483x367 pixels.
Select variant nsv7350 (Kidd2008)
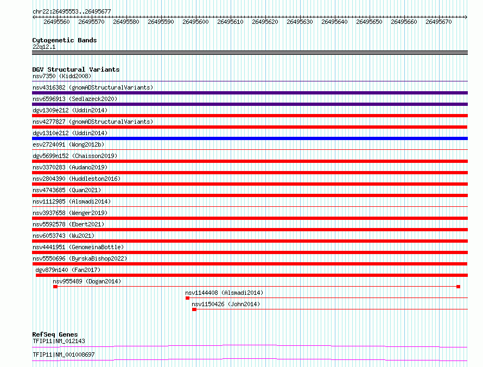pos(62,76)
